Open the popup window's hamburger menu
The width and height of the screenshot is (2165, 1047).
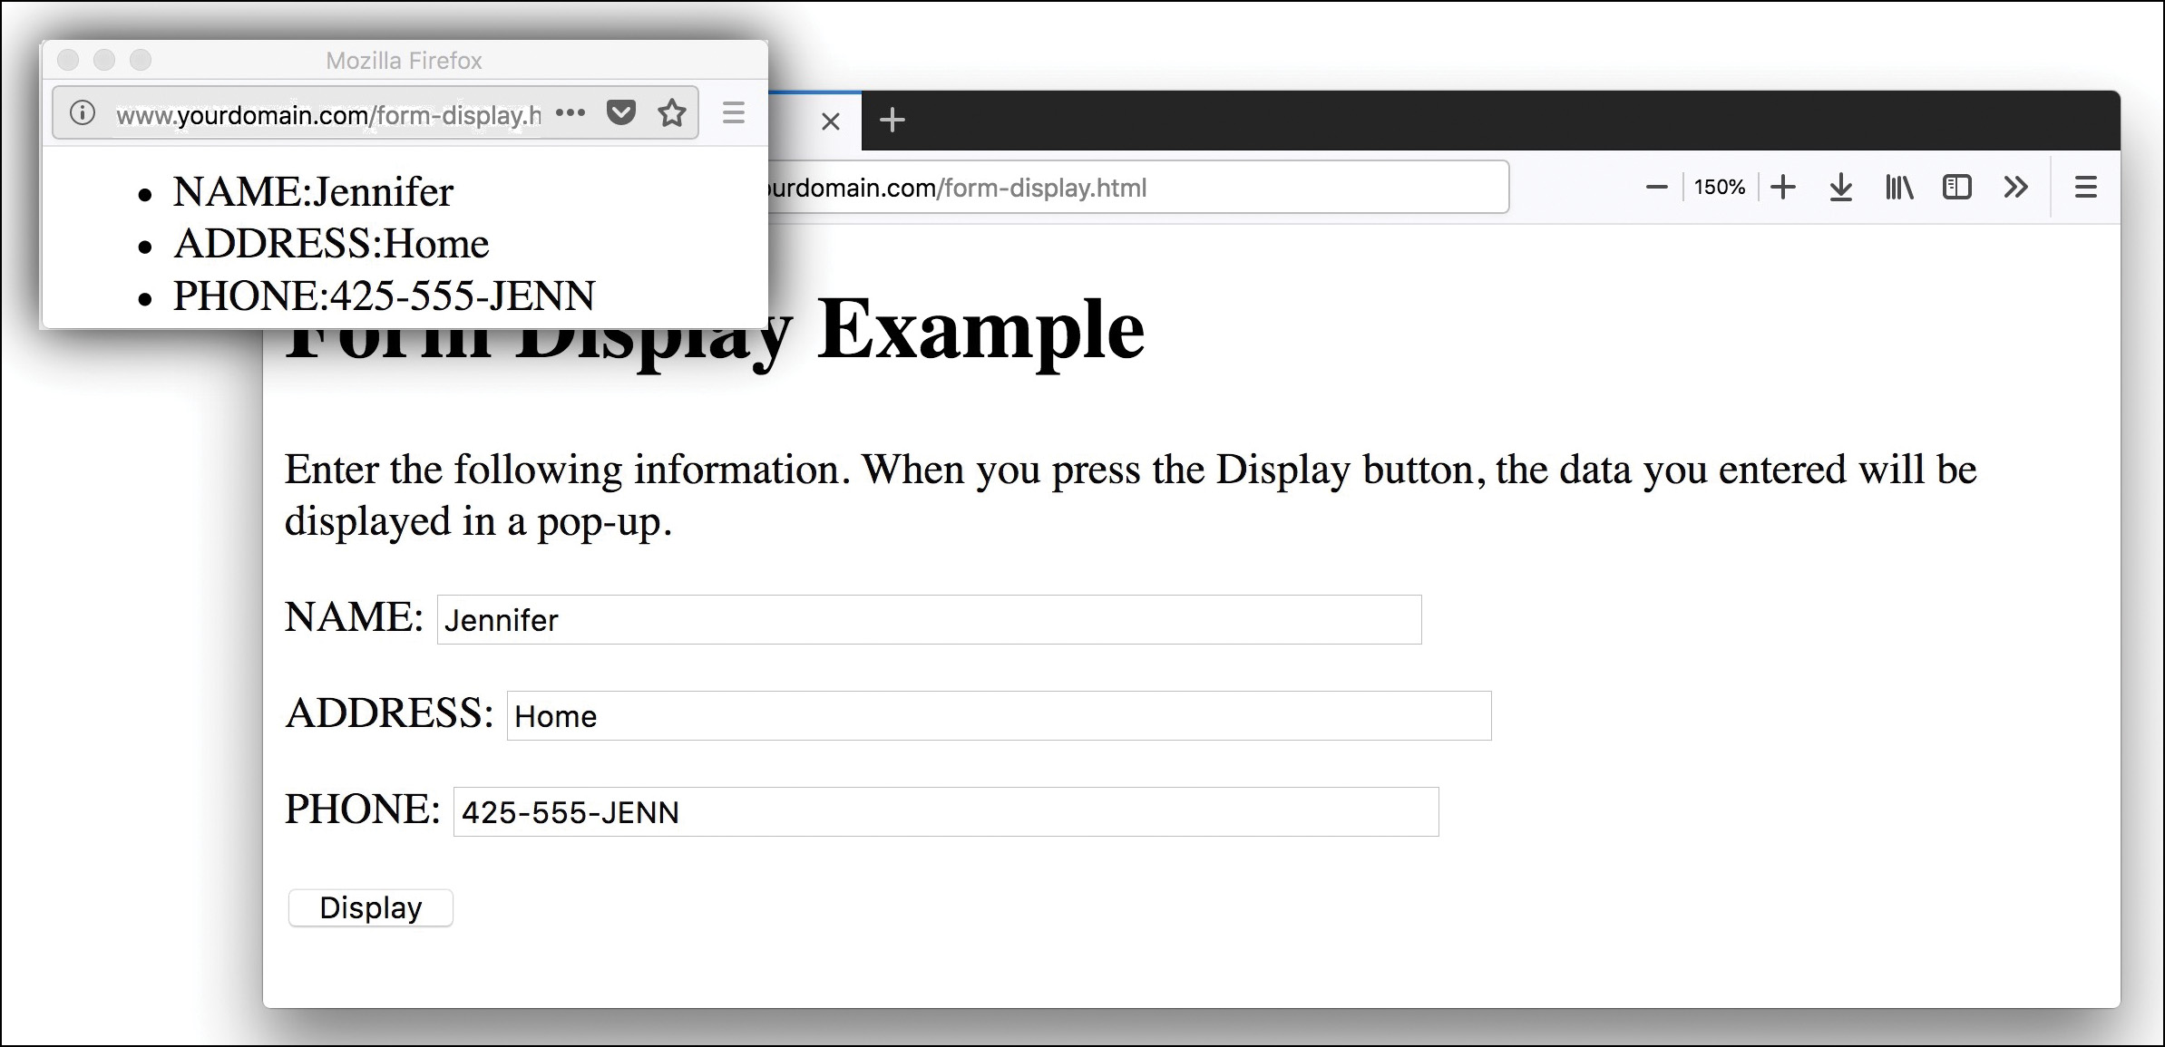pyautogui.click(x=733, y=111)
